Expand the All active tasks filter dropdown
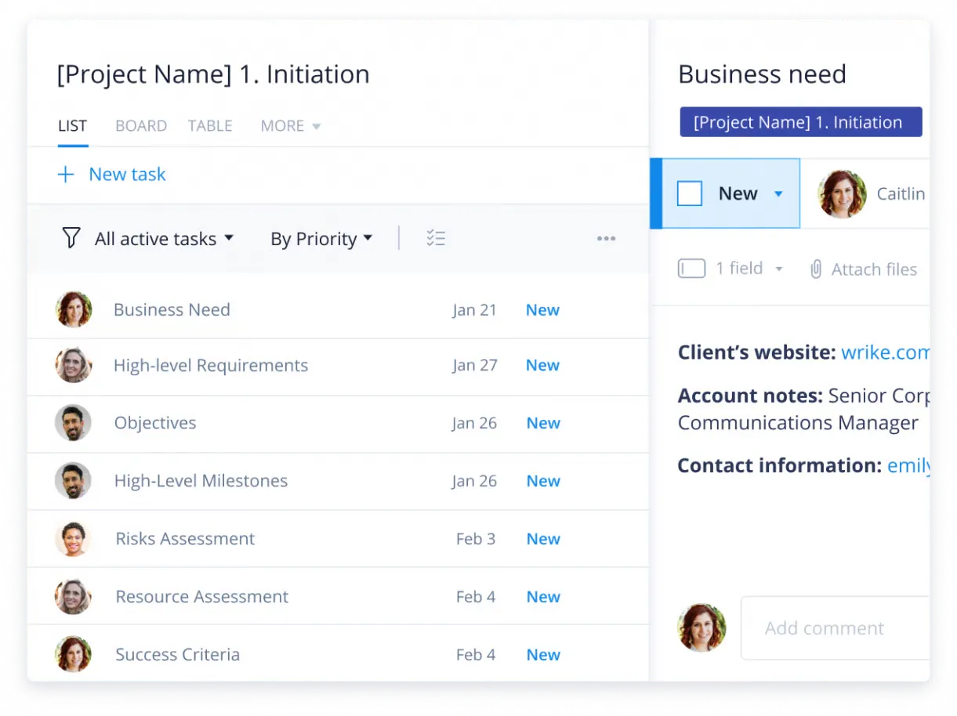Viewport: 957px width, 716px height. point(164,239)
